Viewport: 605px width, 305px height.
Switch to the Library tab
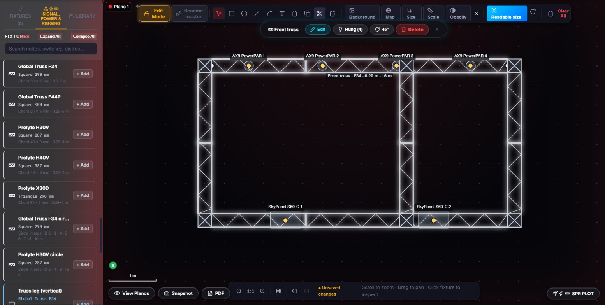point(82,16)
